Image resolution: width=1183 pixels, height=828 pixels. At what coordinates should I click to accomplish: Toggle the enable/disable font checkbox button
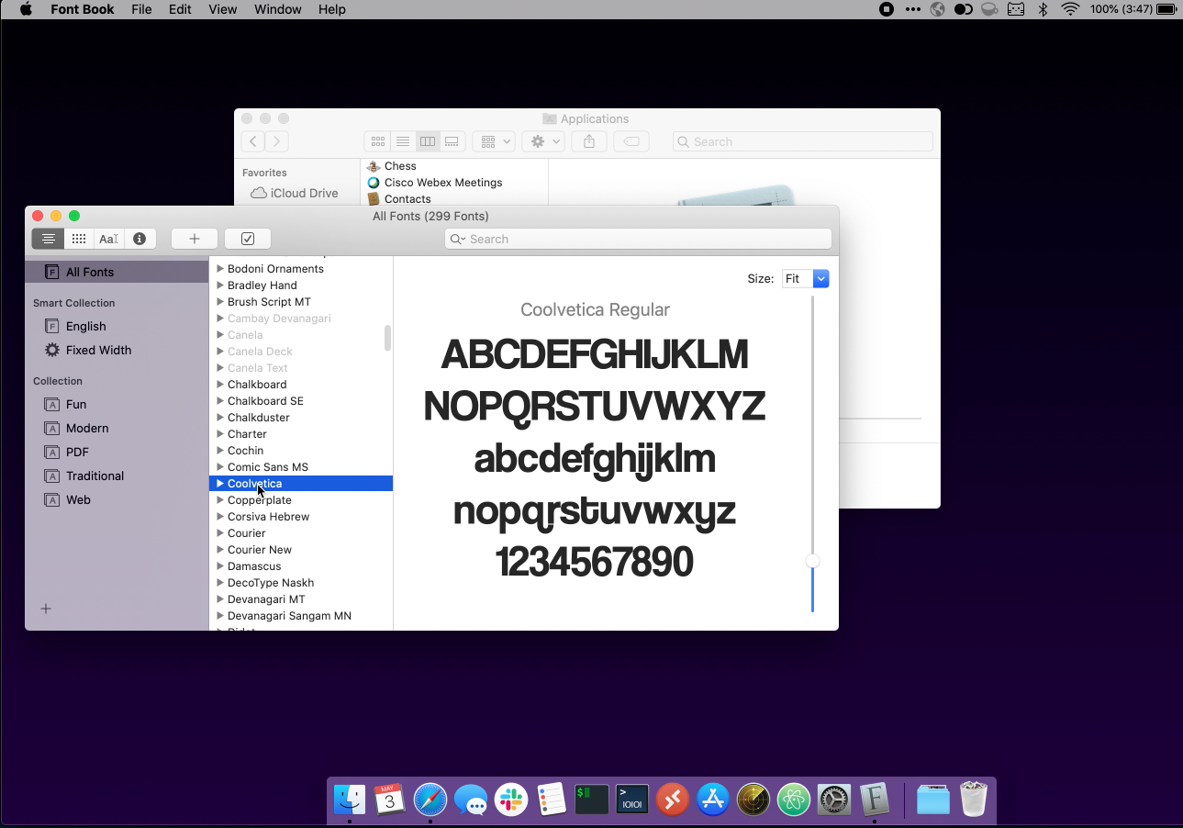pyautogui.click(x=248, y=239)
